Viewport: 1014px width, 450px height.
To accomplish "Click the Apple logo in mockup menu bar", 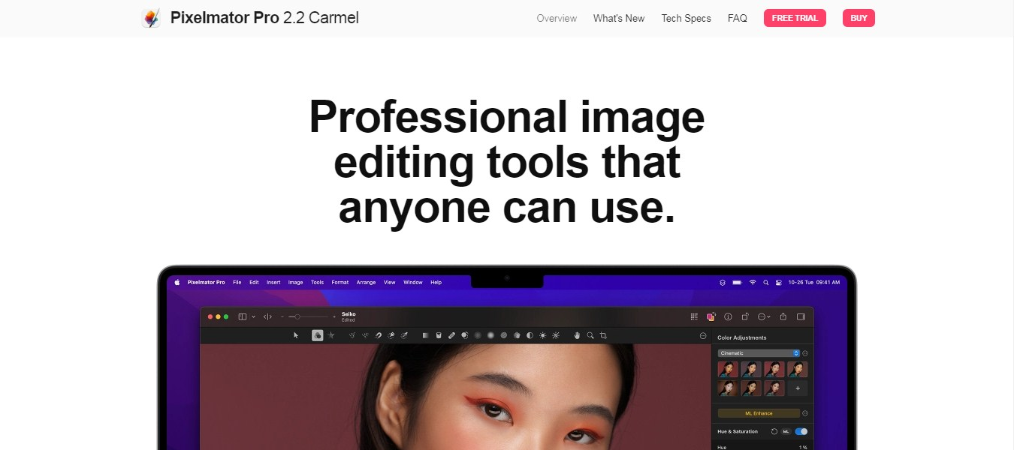I will (177, 283).
